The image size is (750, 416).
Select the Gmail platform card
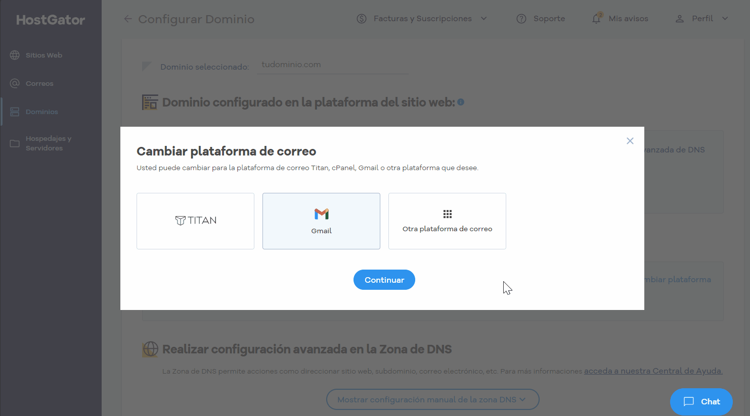[x=321, y=221]
